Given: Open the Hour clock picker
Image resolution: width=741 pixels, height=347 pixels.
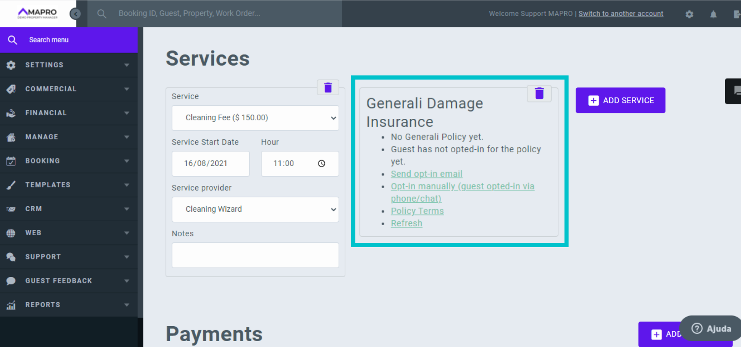Looking at the screenshot, I should click(321, 163).
